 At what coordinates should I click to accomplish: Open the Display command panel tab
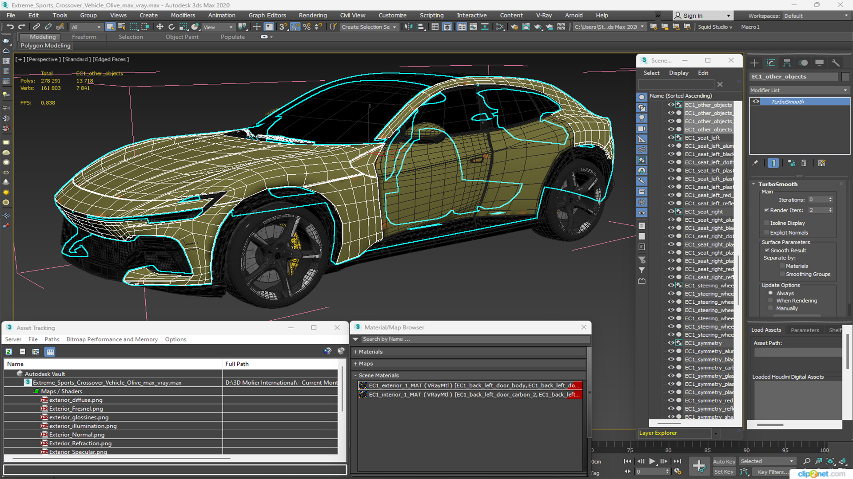[820, 63]
